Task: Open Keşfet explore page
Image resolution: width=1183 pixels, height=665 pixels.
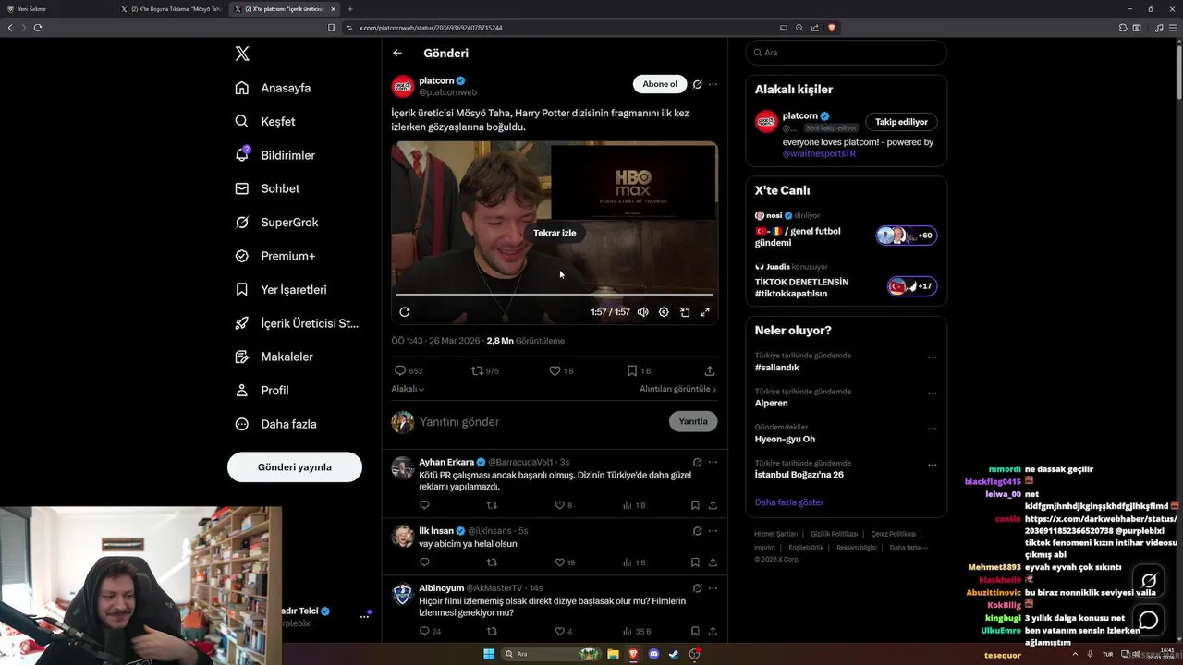Action: (265, 121)
